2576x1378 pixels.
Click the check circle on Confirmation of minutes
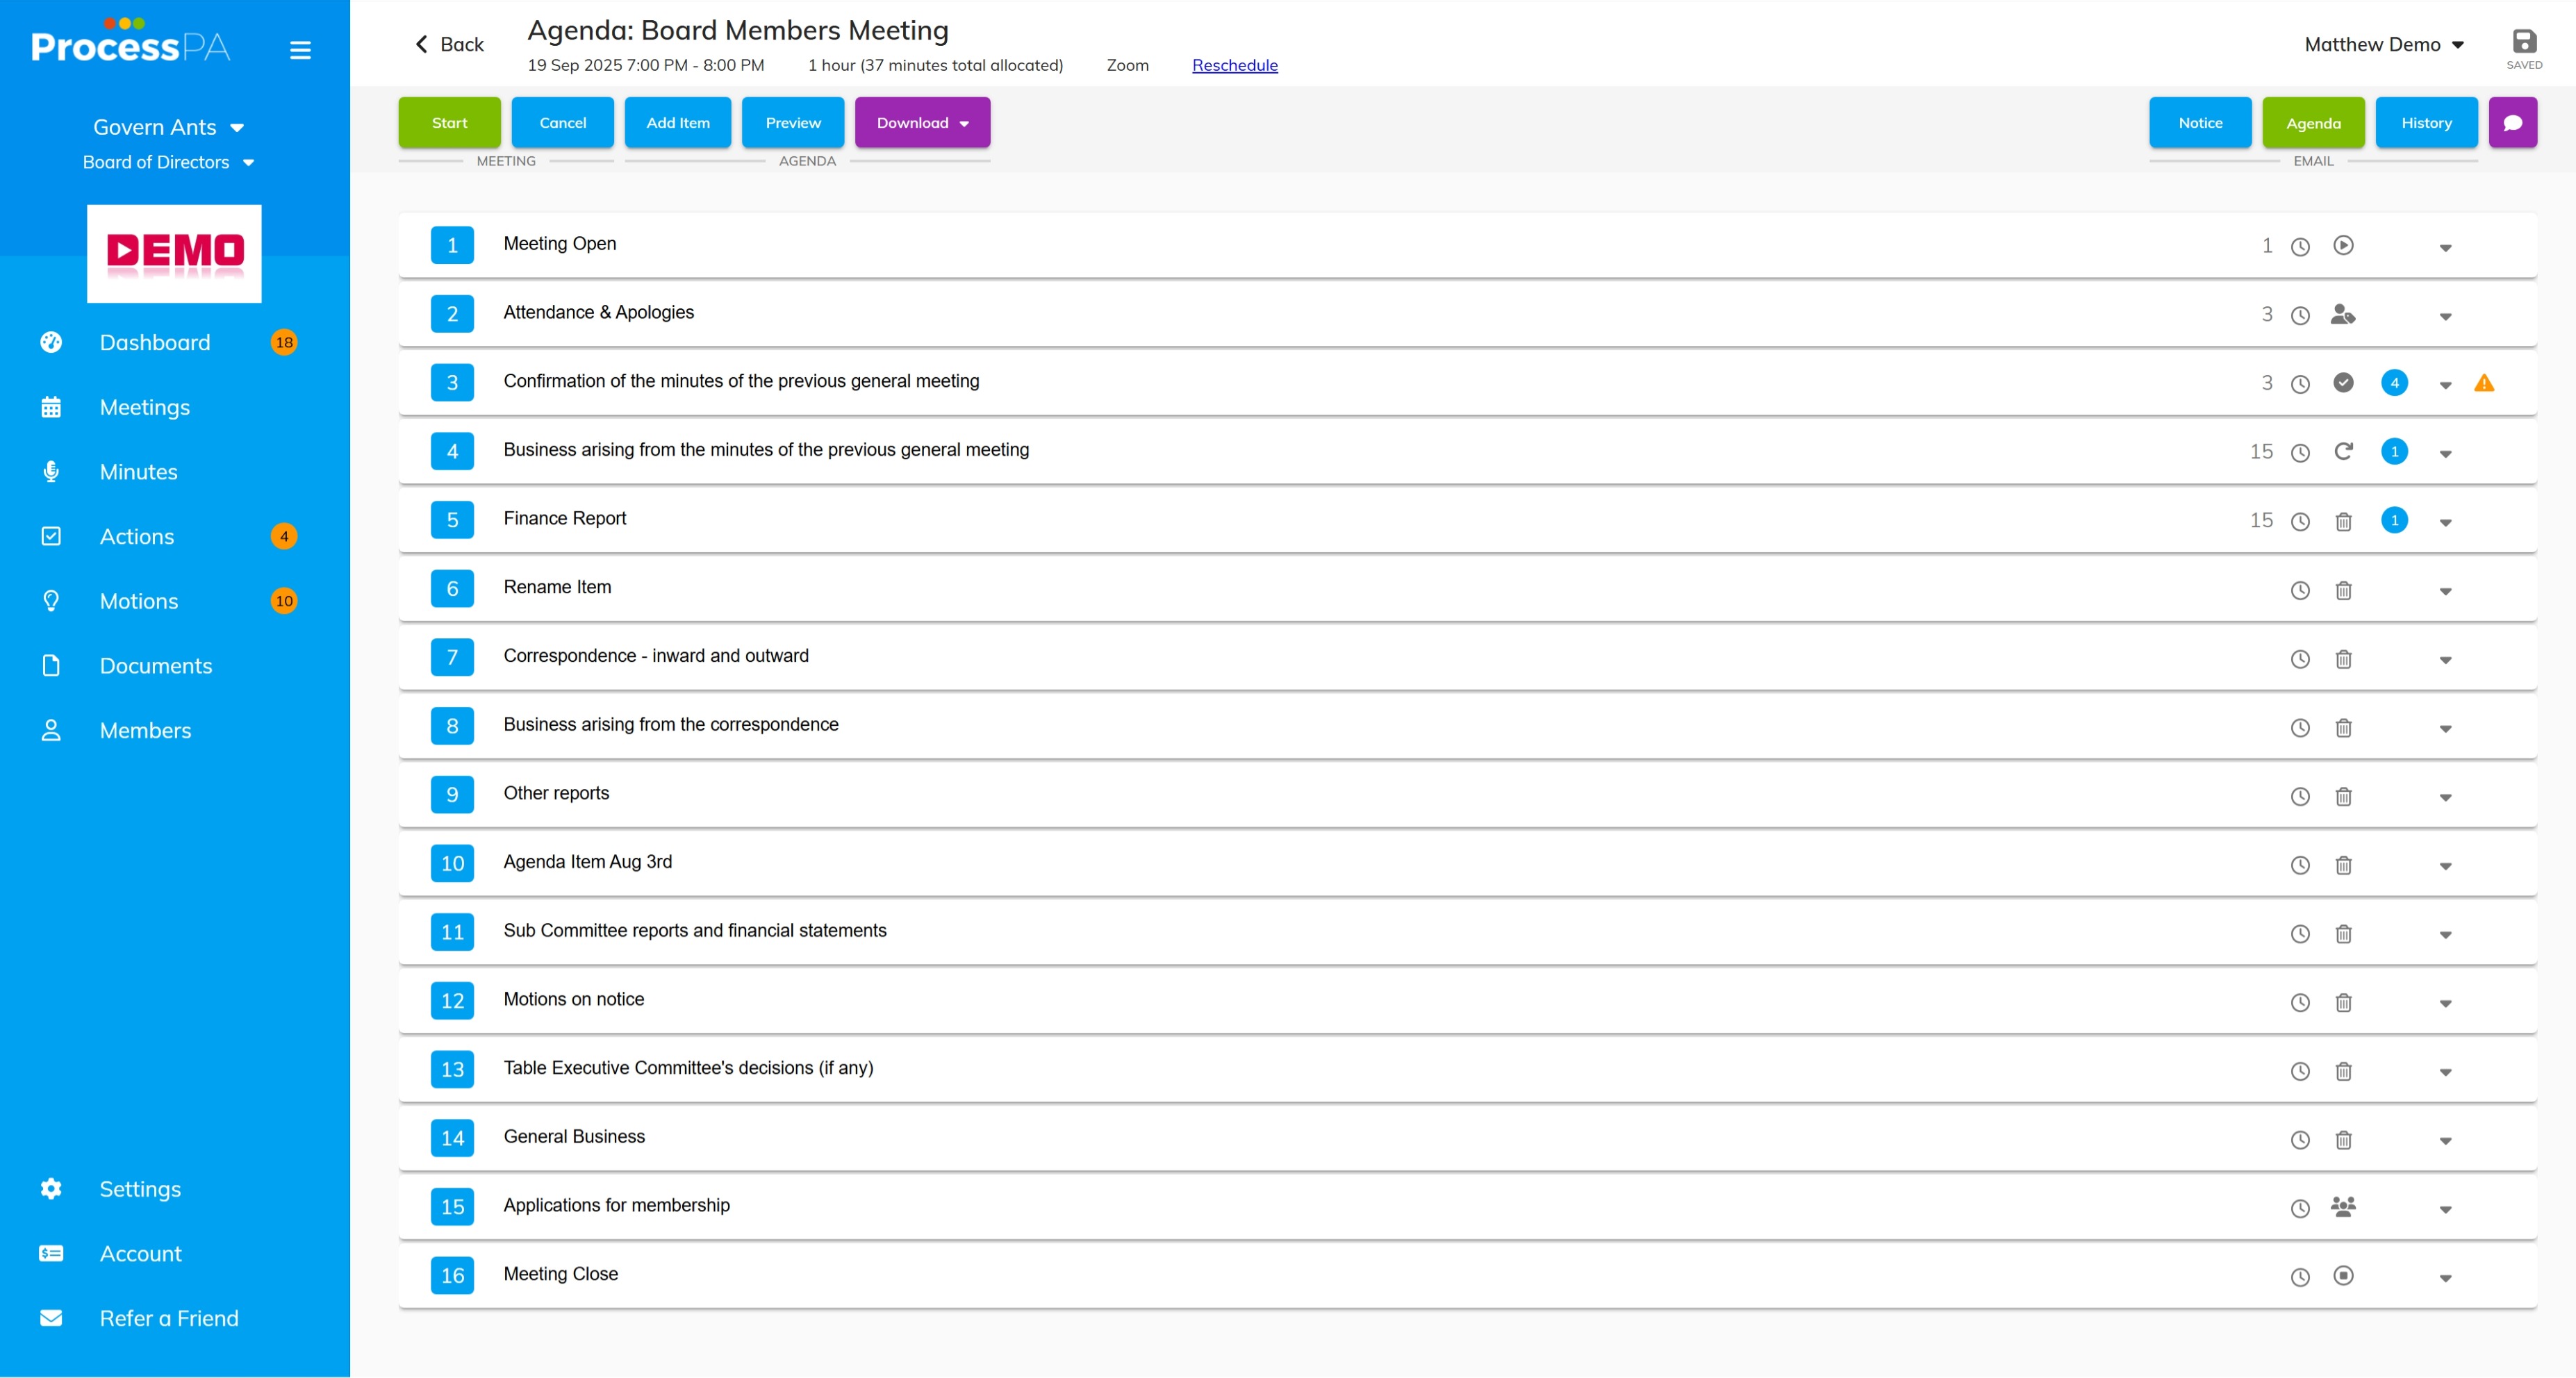(2342, 383)
